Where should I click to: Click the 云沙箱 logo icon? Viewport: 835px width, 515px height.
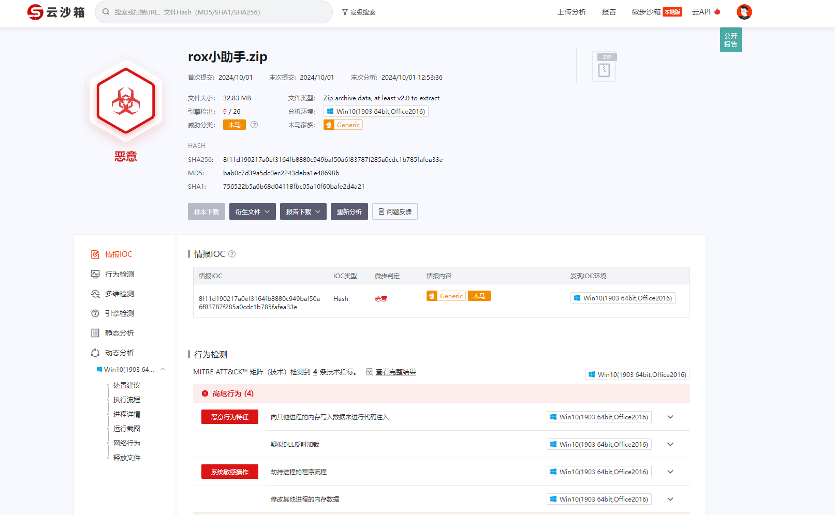point(35,12)
